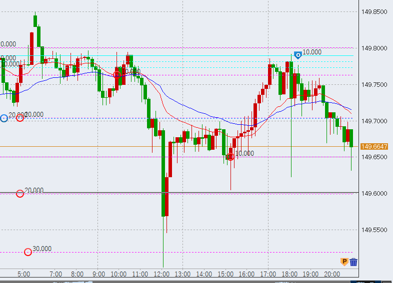The height and width of the screenshot is (283, 393).
Task: Select the blue order marker labeled 10,000
Action: pyautogui.click(x=297, y=55)
